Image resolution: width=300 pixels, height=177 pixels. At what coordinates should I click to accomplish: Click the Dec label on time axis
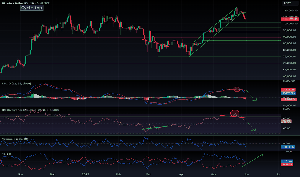click(x=52, y=174)
